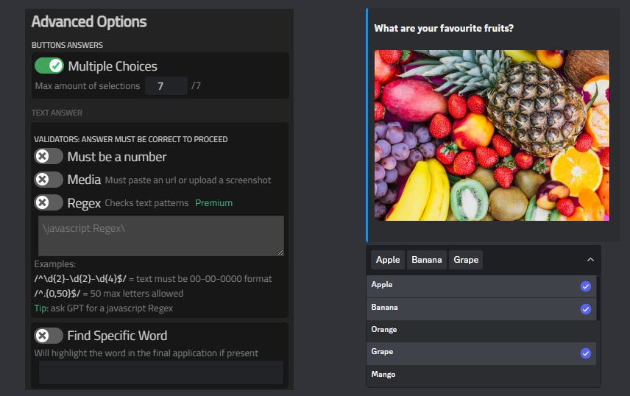Click the max amount of selections field
The image size is (630, 396).
click(166, 86)
